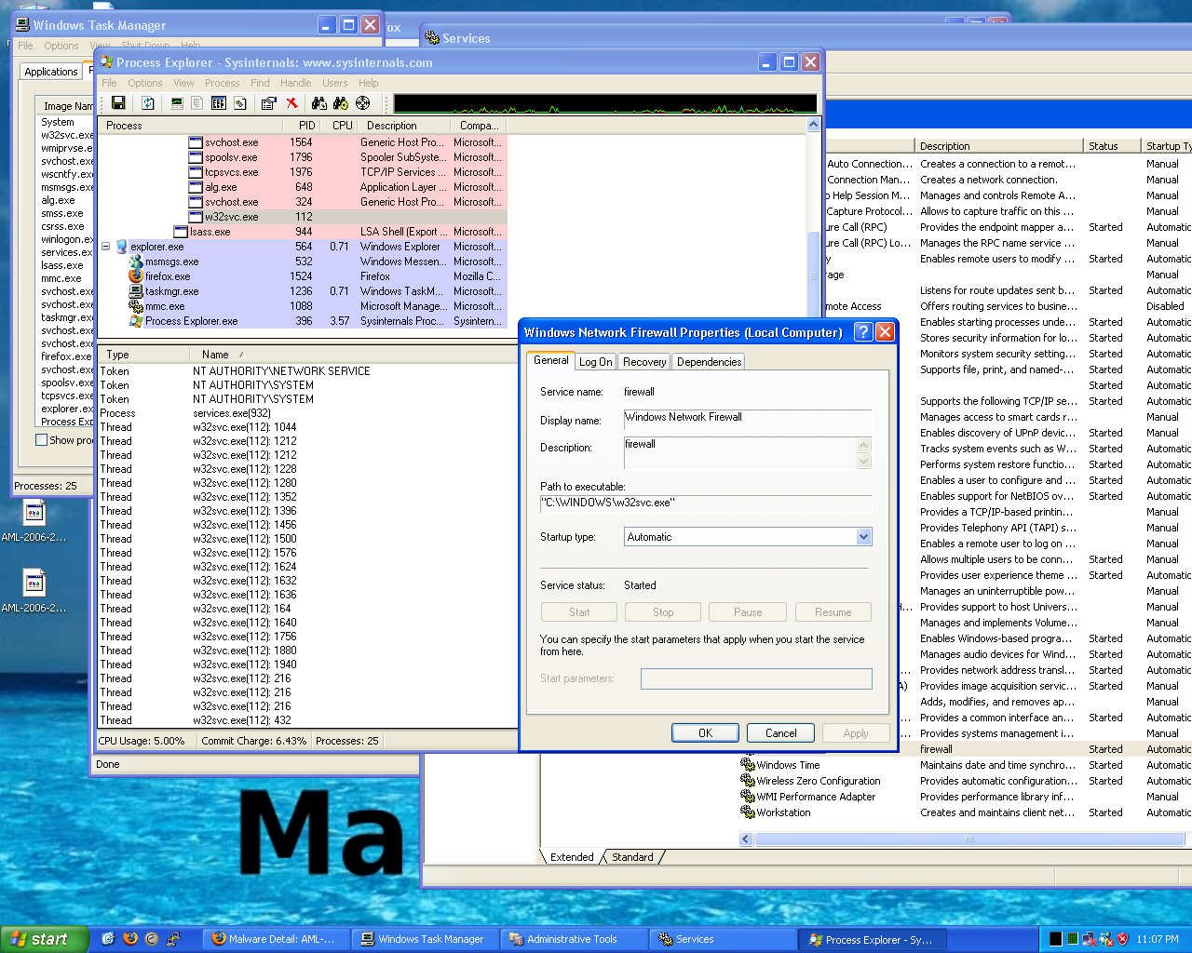Click Cancel in Firewall Properties dialog

pos(780,733)
